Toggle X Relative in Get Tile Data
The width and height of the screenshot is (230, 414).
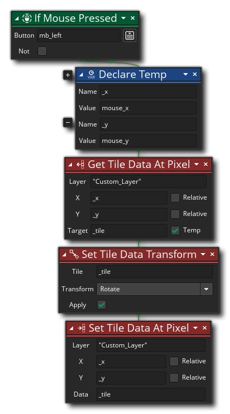[175, 198]
